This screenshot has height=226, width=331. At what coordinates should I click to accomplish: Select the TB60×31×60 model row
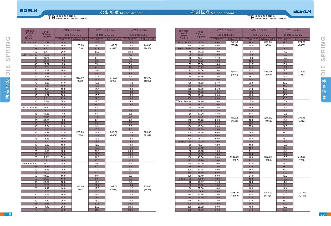pyautogui.click(x=184, y=179)
